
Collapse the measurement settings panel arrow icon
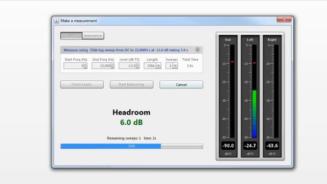pyautogui.click(x=197, y=50)
